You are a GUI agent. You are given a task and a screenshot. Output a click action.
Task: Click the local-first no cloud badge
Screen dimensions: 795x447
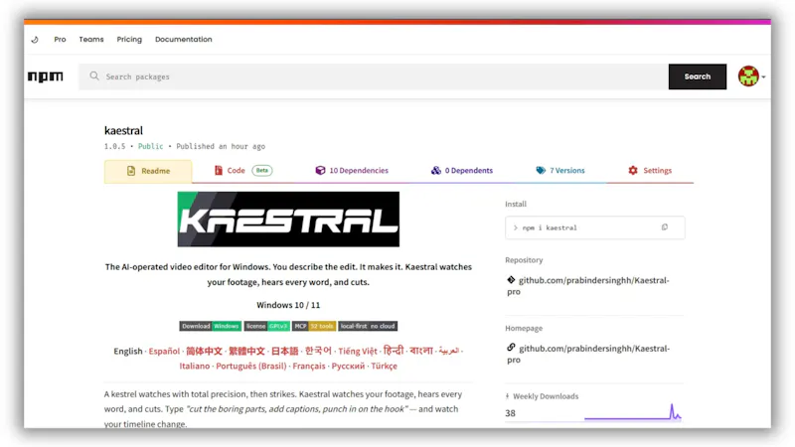(368, 326)
